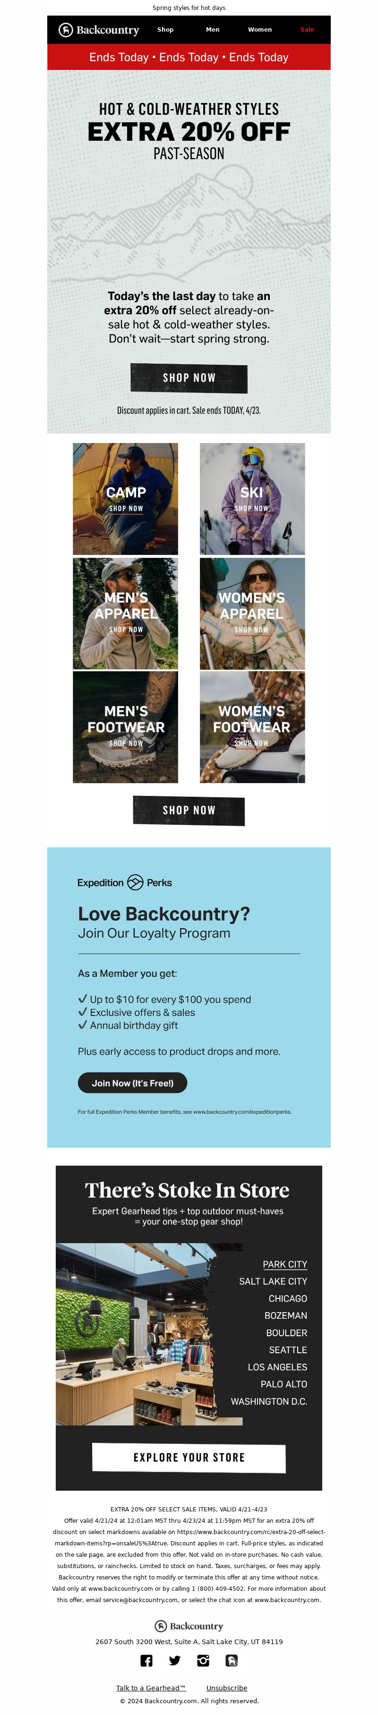
Task: Click the Ends Today red banner
Action: click(189, 57)
